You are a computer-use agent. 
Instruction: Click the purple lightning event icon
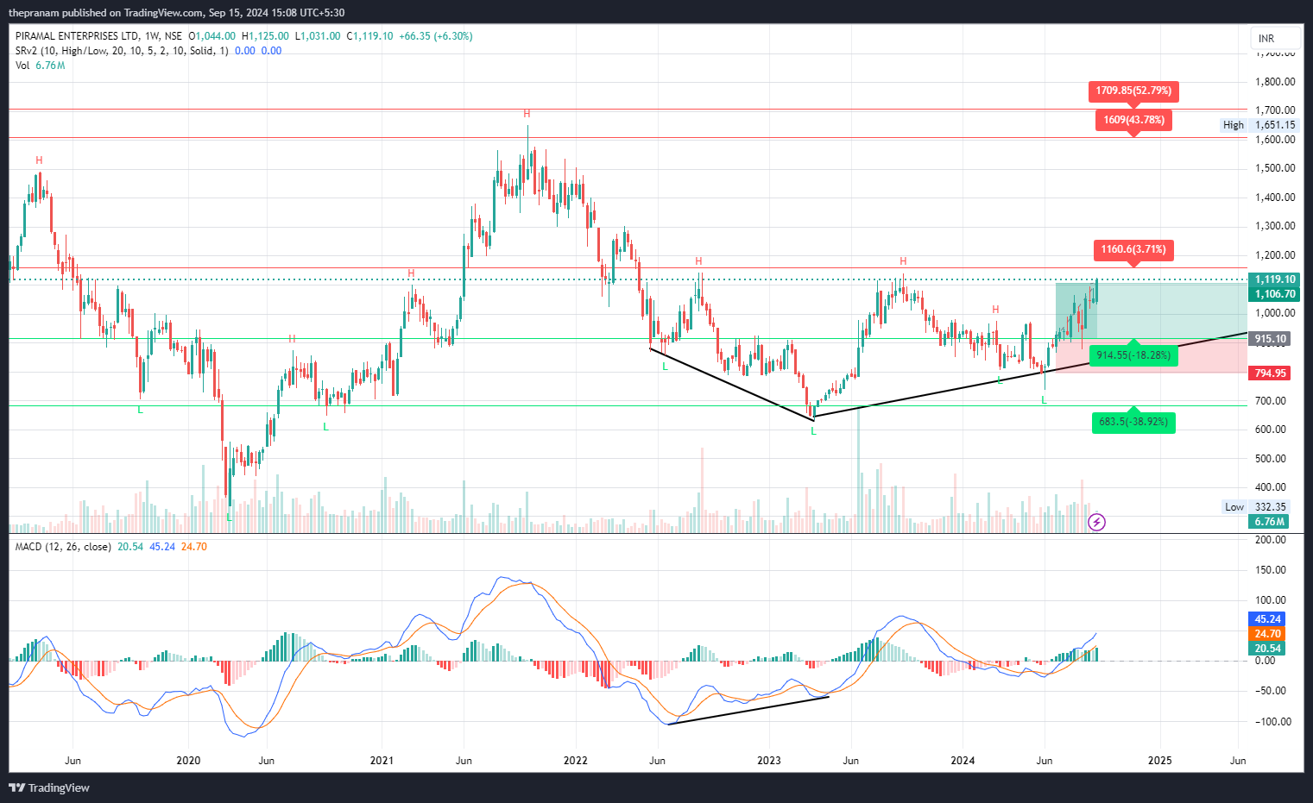coord(1096,522)
